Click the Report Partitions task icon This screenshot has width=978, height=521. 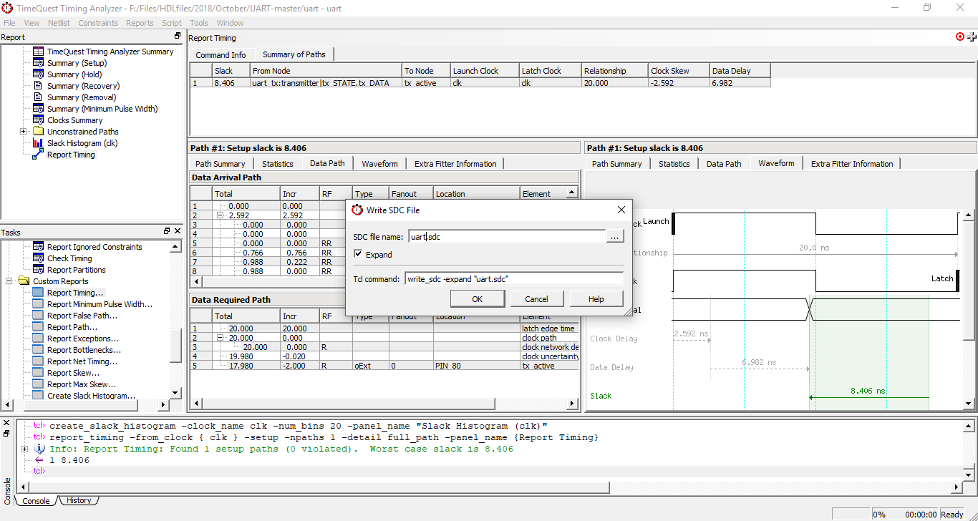click(x=38, y=270)
